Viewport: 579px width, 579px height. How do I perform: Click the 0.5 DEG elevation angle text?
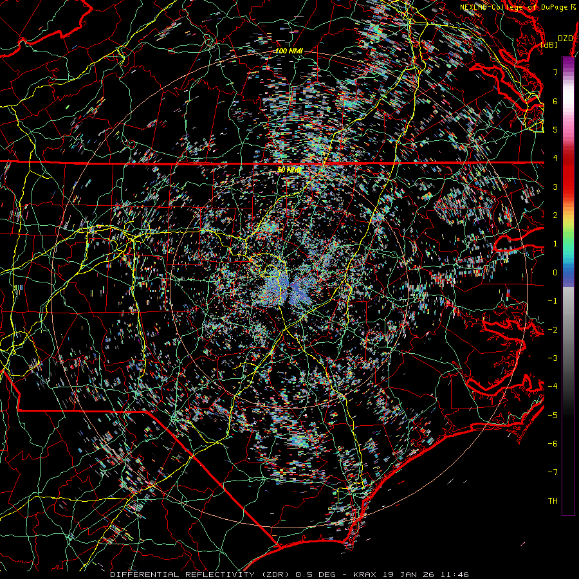click(316, 574)
